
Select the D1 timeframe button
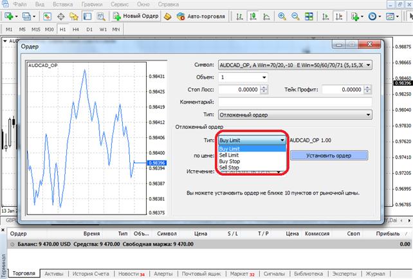click(89, 29)
